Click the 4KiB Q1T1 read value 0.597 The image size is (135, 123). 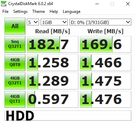[53, 99]
